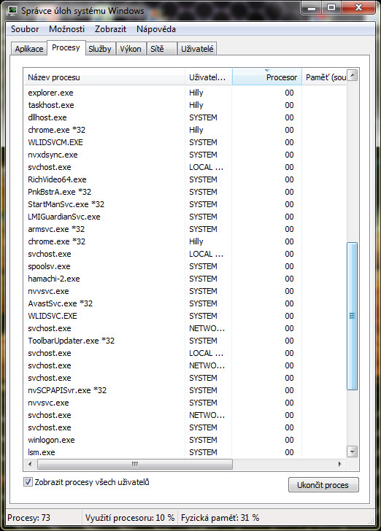
Task: Switch to the Sítě tab
Action: (x=161, y=49)
